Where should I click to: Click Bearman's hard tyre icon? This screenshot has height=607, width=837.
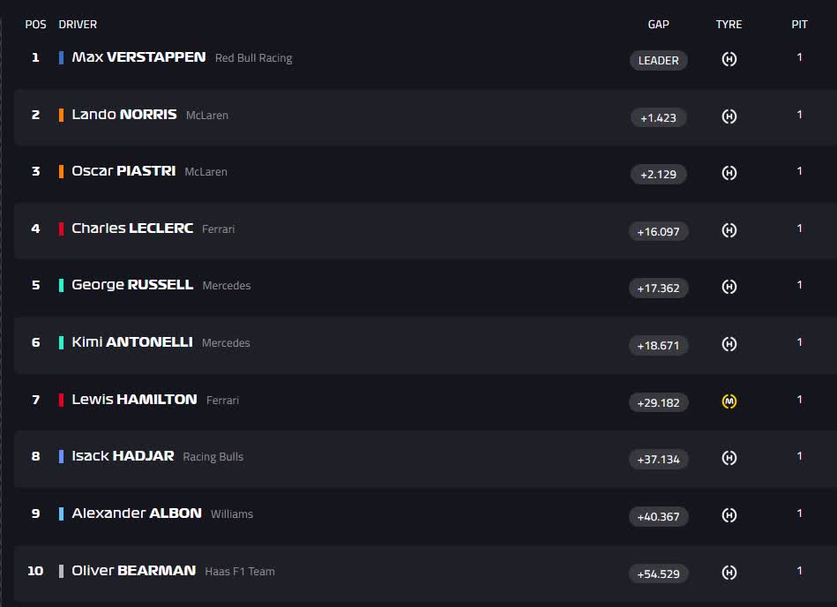coord(729,573)
